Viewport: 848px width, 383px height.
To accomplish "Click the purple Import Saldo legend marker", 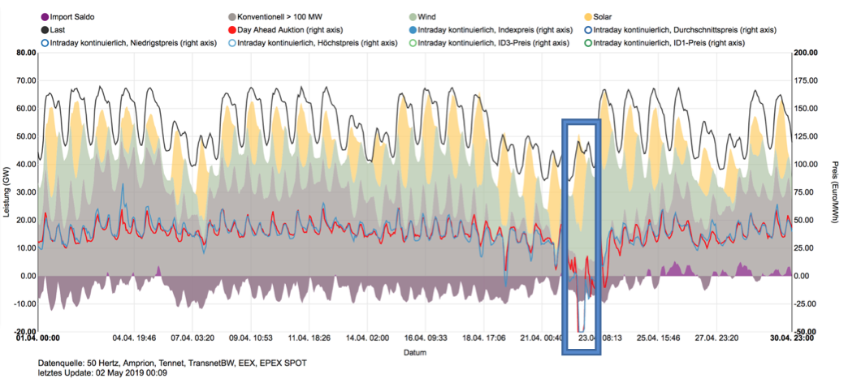I will coord(43,16).
